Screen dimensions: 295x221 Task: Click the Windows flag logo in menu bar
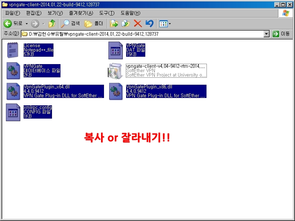click(285, 13)
